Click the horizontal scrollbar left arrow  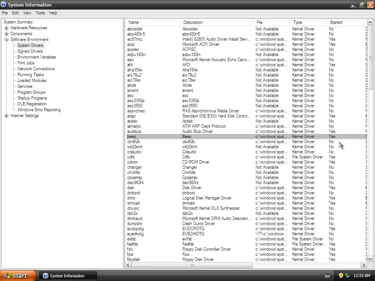[129, 265]
